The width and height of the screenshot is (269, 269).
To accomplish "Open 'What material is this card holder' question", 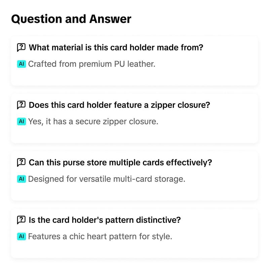I will tap(116, 47).
